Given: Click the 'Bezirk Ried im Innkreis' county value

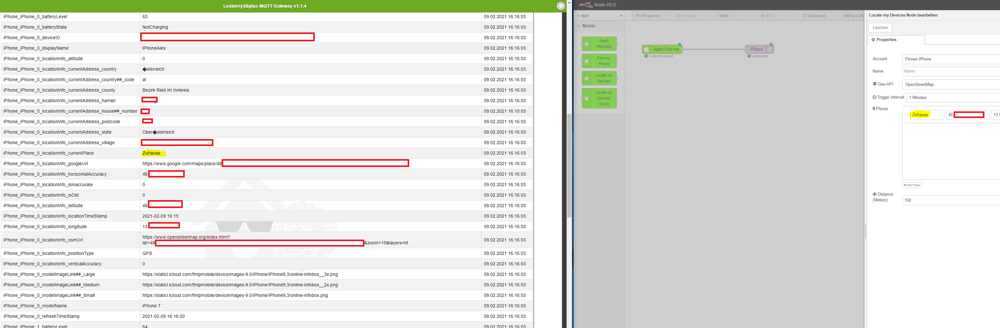Looking at the screenshot, I should [166, 90].
